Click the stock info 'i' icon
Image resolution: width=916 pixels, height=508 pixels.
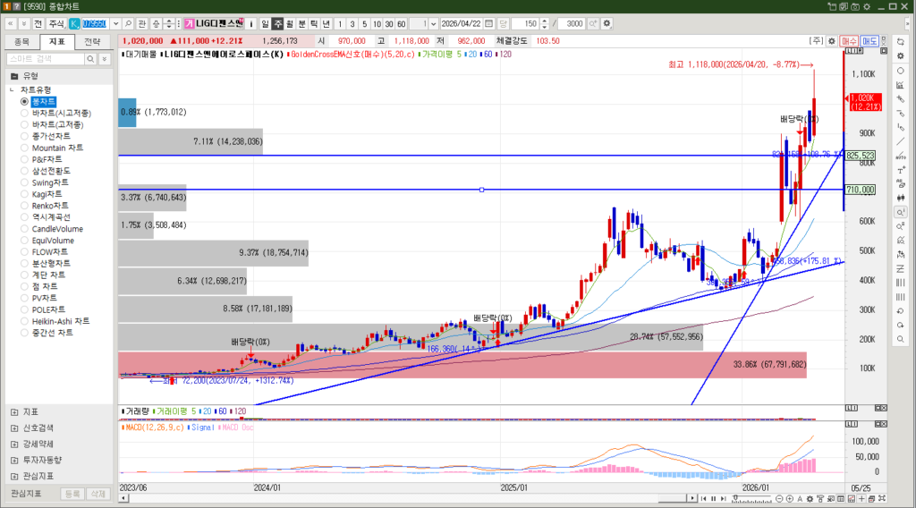pyautogui.click(x=250, y=23)
